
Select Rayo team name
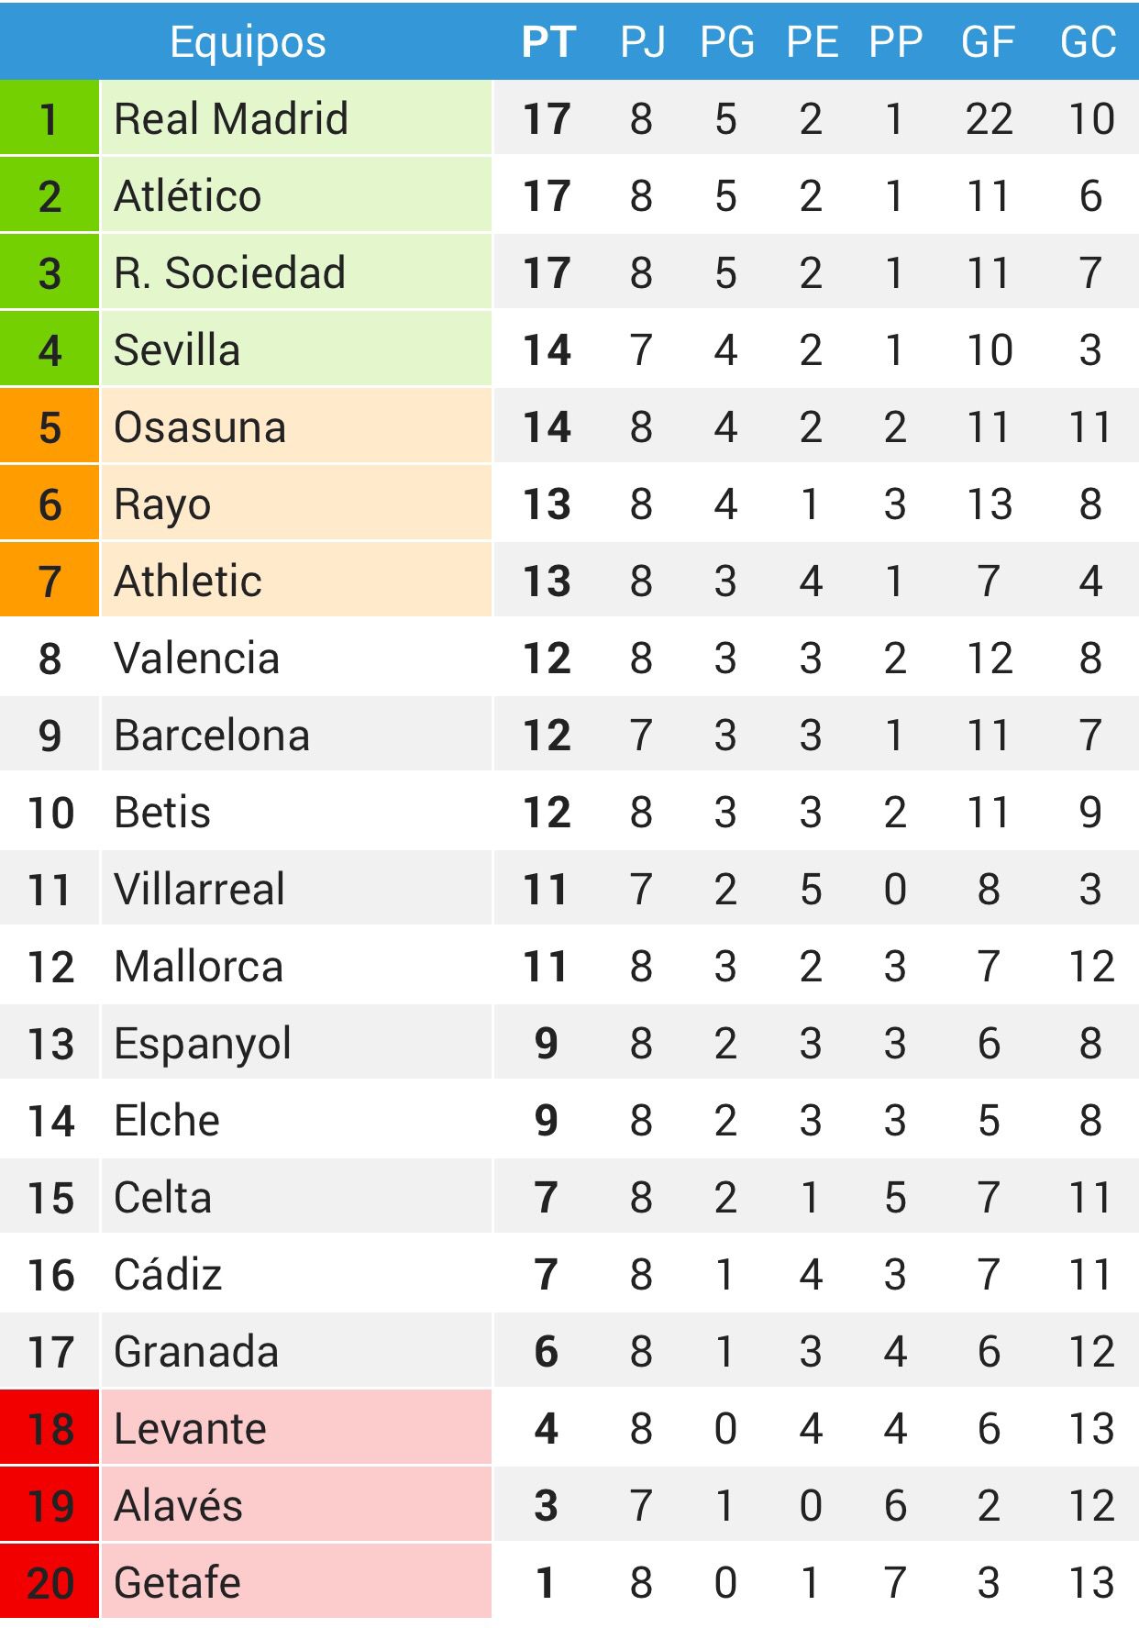pyautogui.click(x=162, y=505)
